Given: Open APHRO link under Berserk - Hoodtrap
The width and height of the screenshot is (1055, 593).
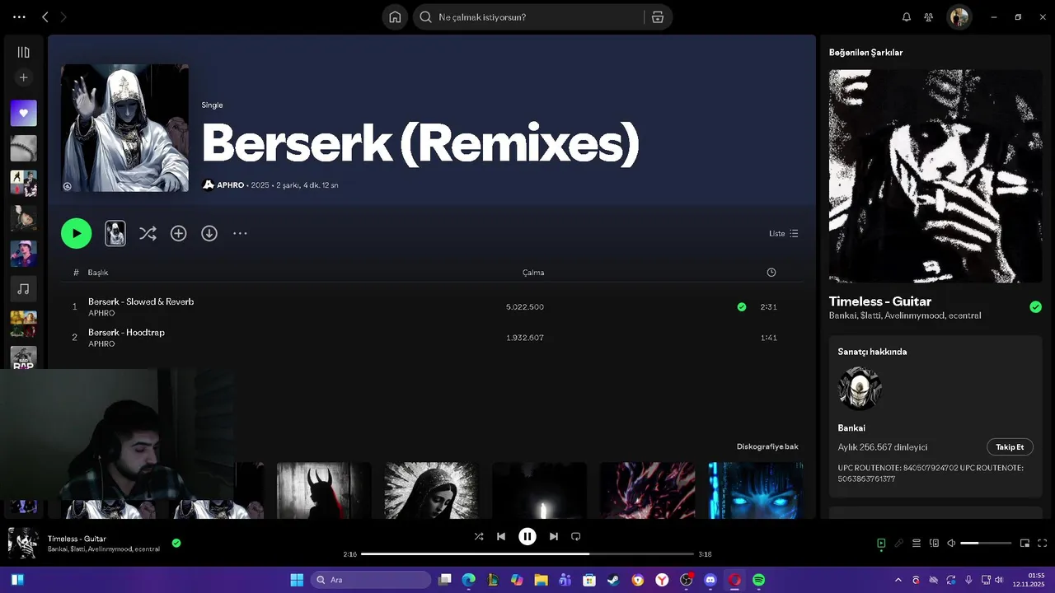Looking at the screenshot, I should click(101, 343).
